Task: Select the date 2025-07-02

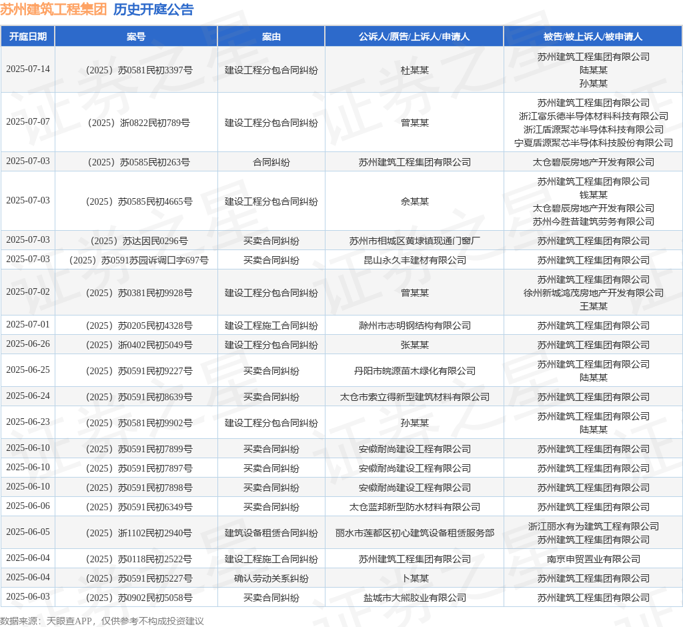Action: (x=28, y=291)
